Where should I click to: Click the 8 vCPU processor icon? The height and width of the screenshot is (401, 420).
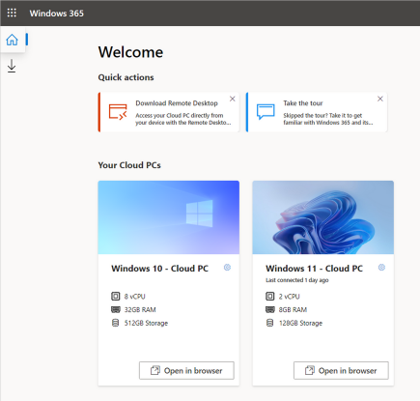click(115, 296)
